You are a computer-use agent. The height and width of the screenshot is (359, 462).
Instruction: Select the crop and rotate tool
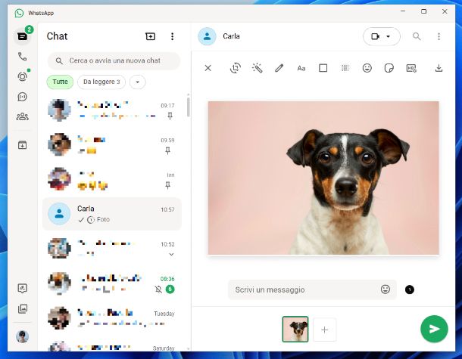[x=235, y=68]
